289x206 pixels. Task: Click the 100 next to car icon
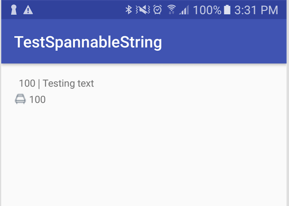(x=37, y=99)
